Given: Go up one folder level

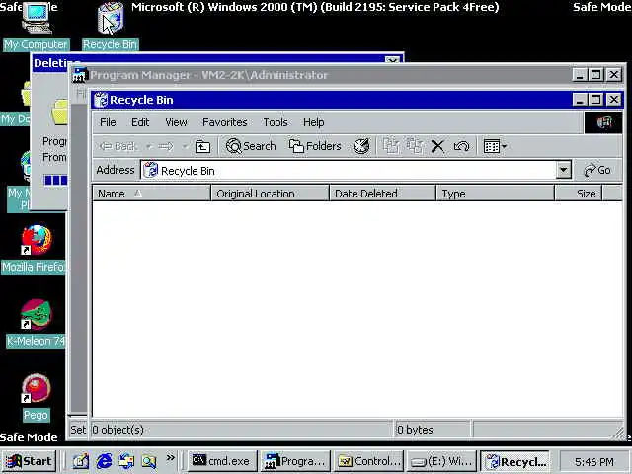Looking at the screenshot, I should 202,146.
